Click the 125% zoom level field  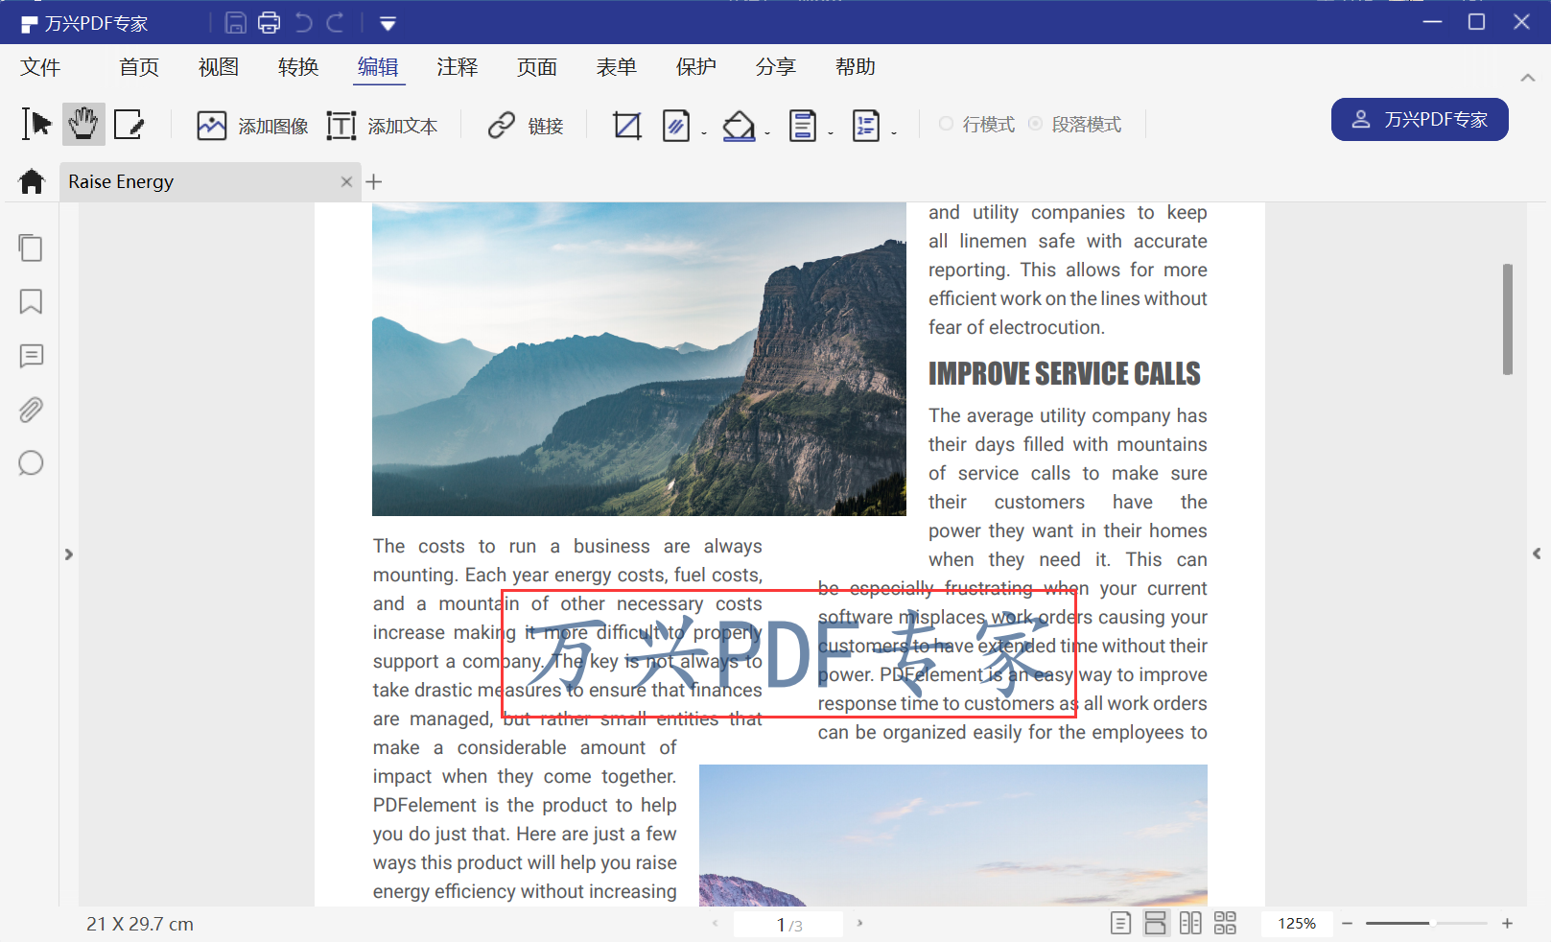click(1297, 923)
